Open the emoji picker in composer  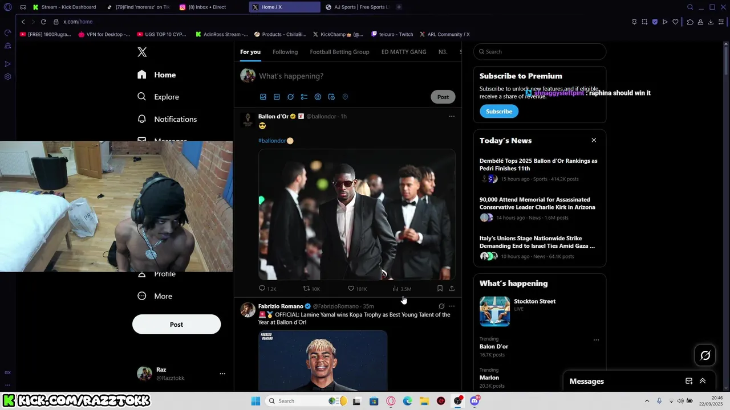pyautogui.click(x=318, y=97)
